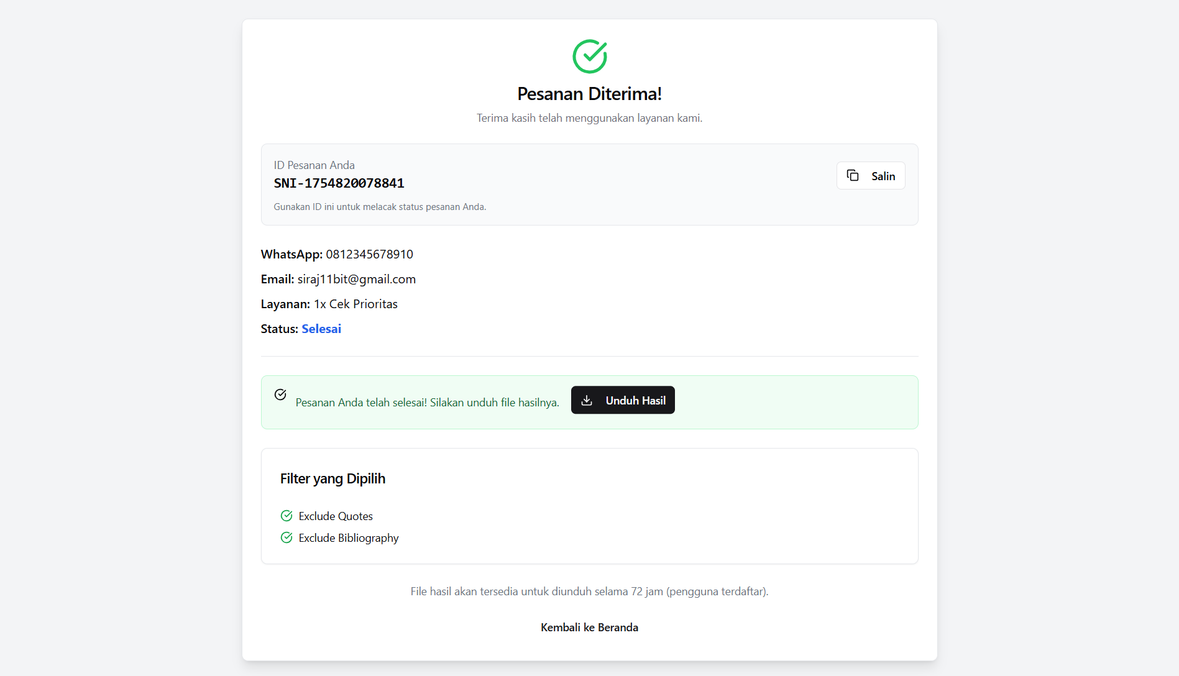Click the ID Pesanan Anda label
Viewport: 1179px width, 676px height.
pyautogui.click(x=314, y=165)
